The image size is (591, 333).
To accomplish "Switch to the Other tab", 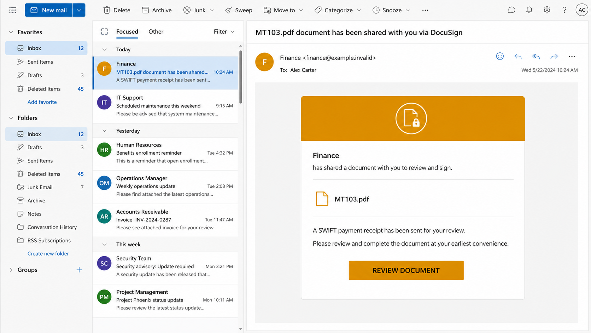I will pyautogui.click(x=156, y=31).
